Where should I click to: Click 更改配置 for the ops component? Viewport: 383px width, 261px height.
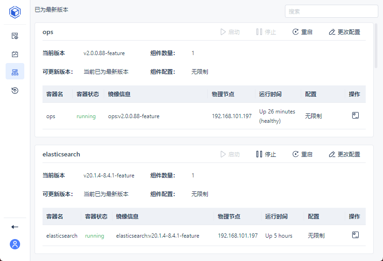[x=344, y=32]
